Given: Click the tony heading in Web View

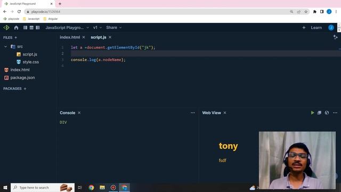Looking at the screenshot, I should (229, 146).
